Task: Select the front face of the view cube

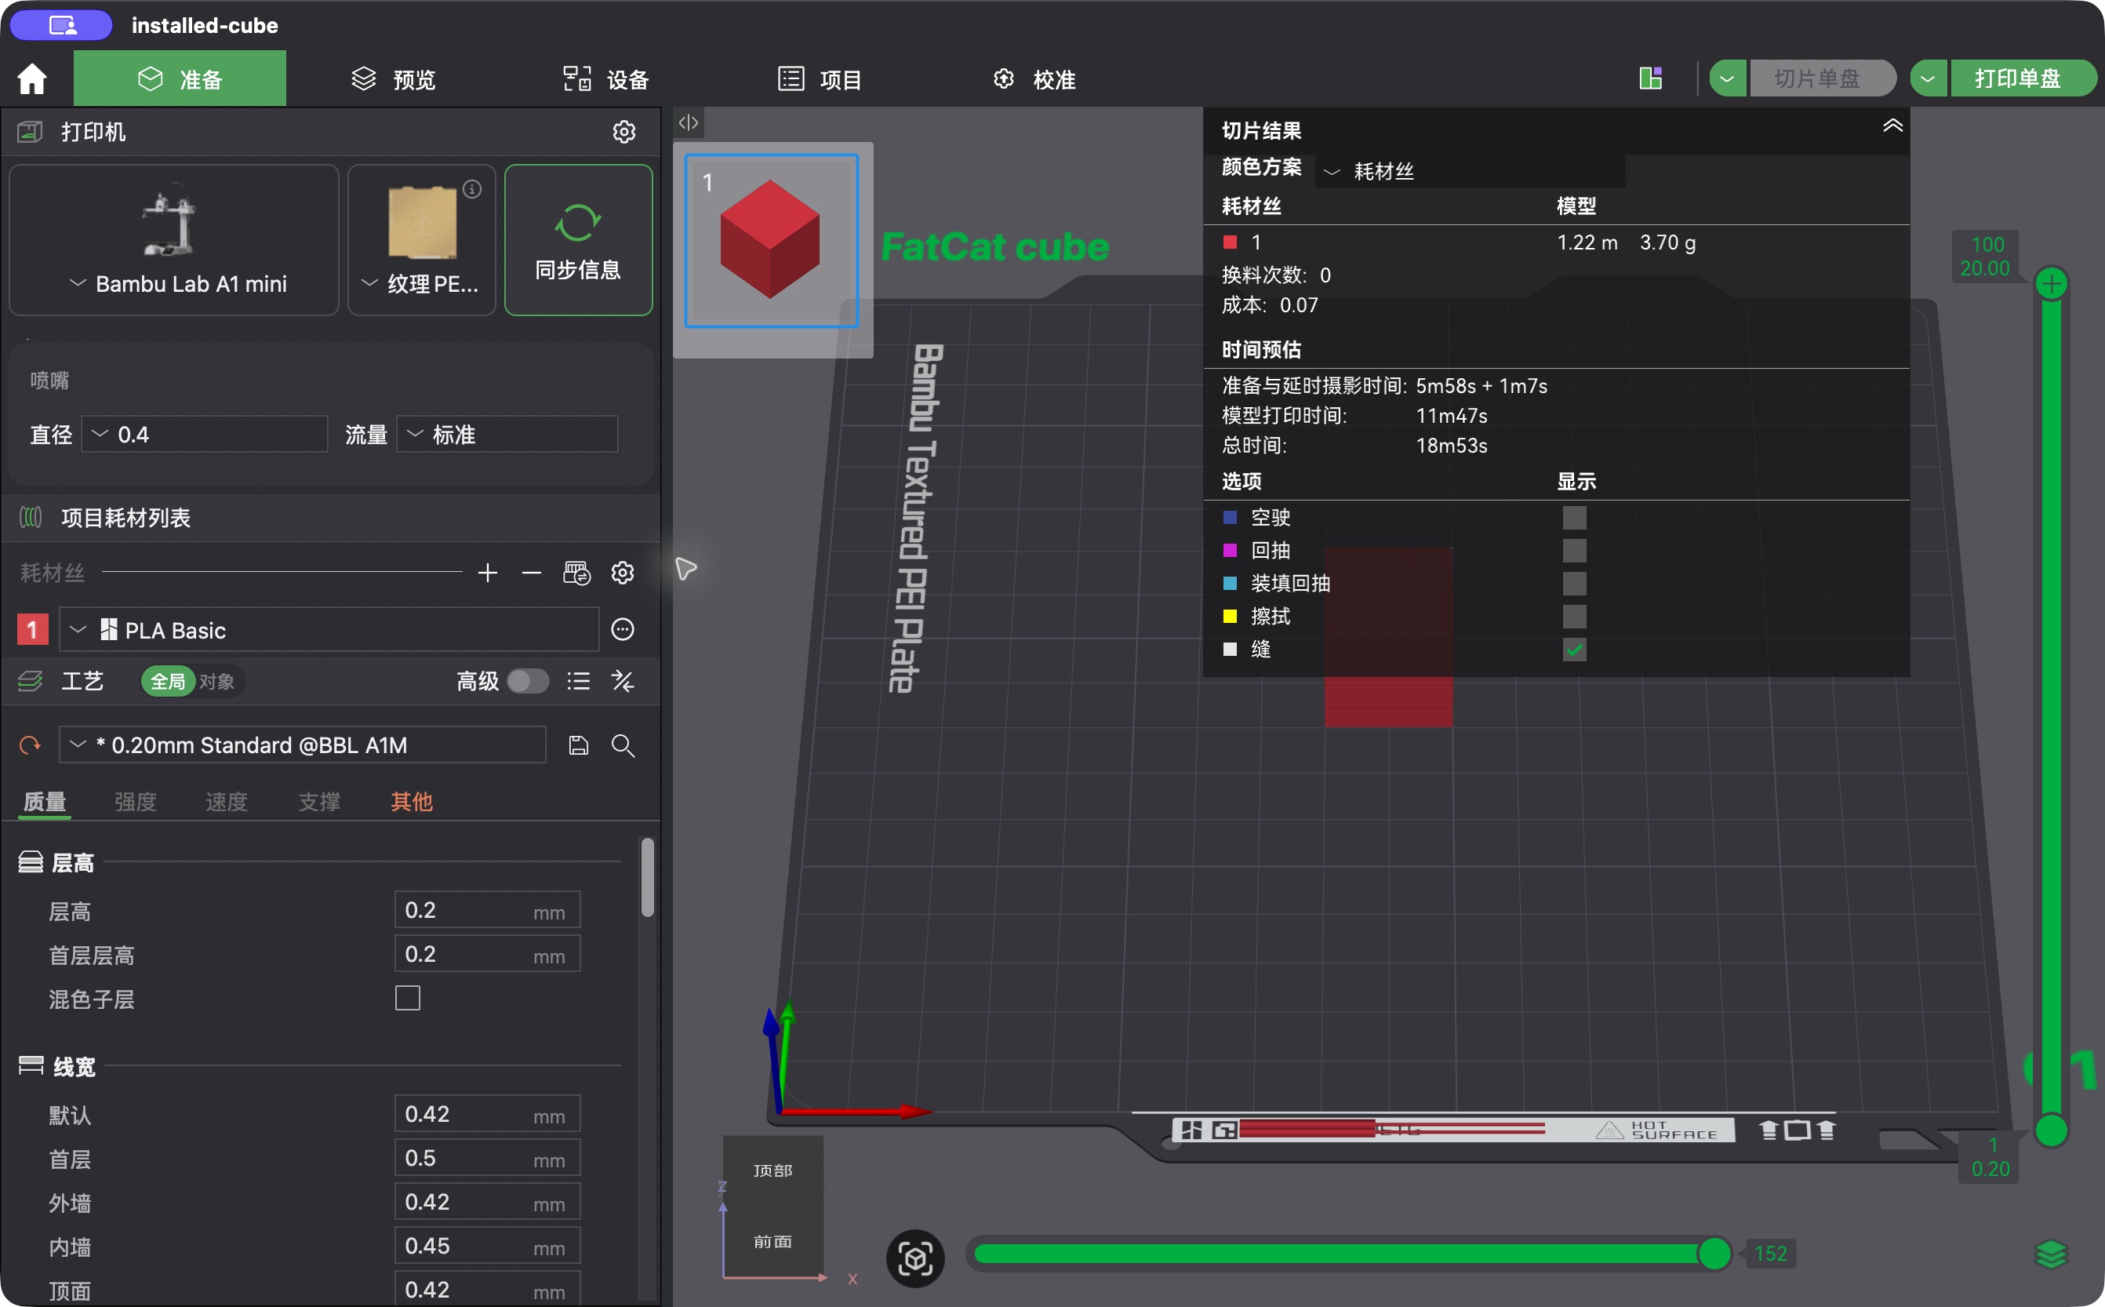Action: point(773,1241)
